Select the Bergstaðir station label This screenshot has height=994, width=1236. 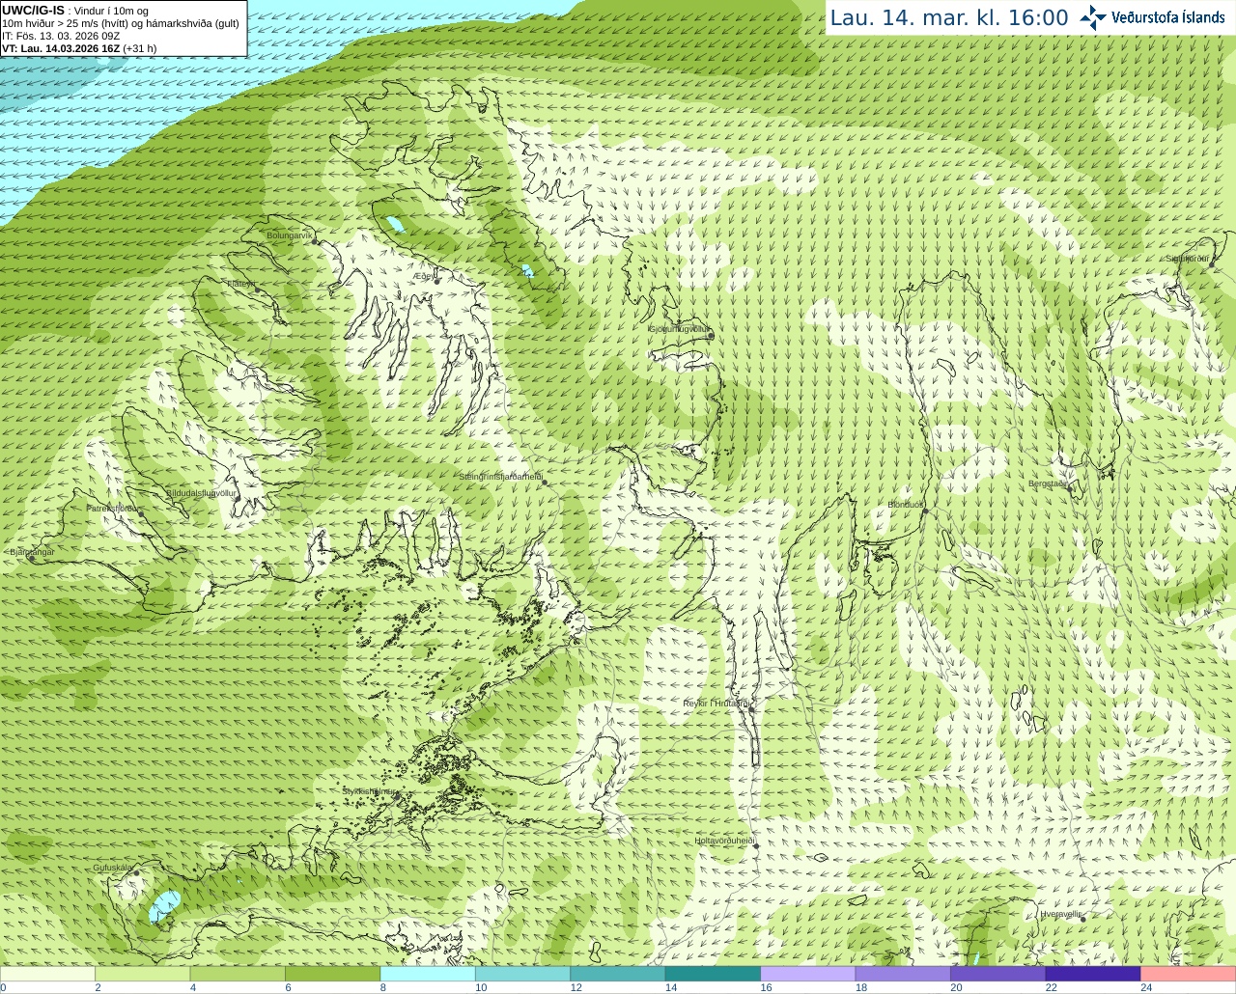[x=1049, y=483]
